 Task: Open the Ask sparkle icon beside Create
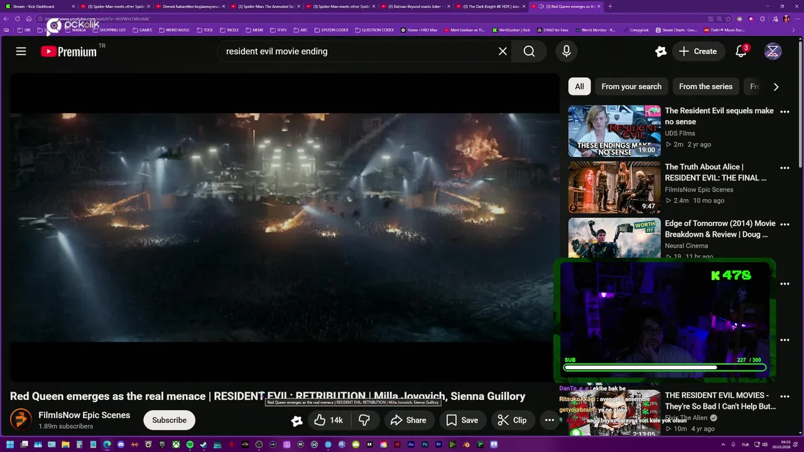pos(660,51)
